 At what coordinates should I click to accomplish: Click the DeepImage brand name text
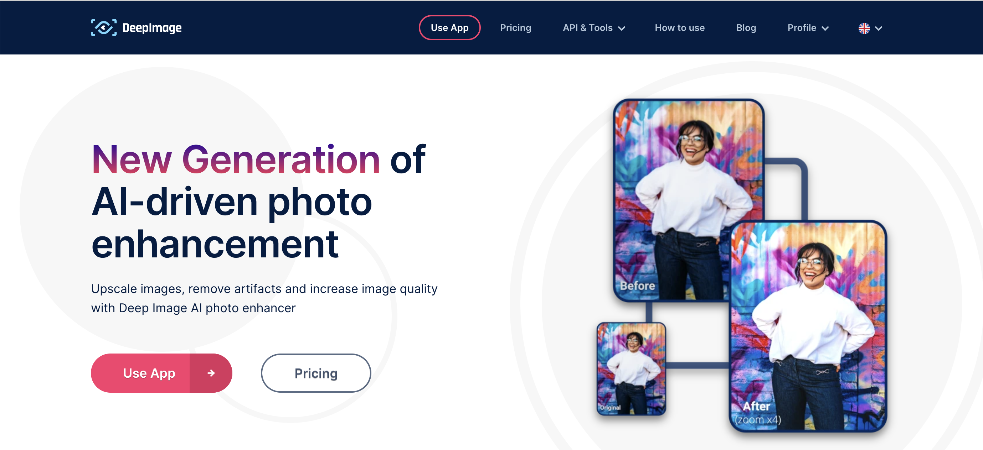tap(152, 28)
